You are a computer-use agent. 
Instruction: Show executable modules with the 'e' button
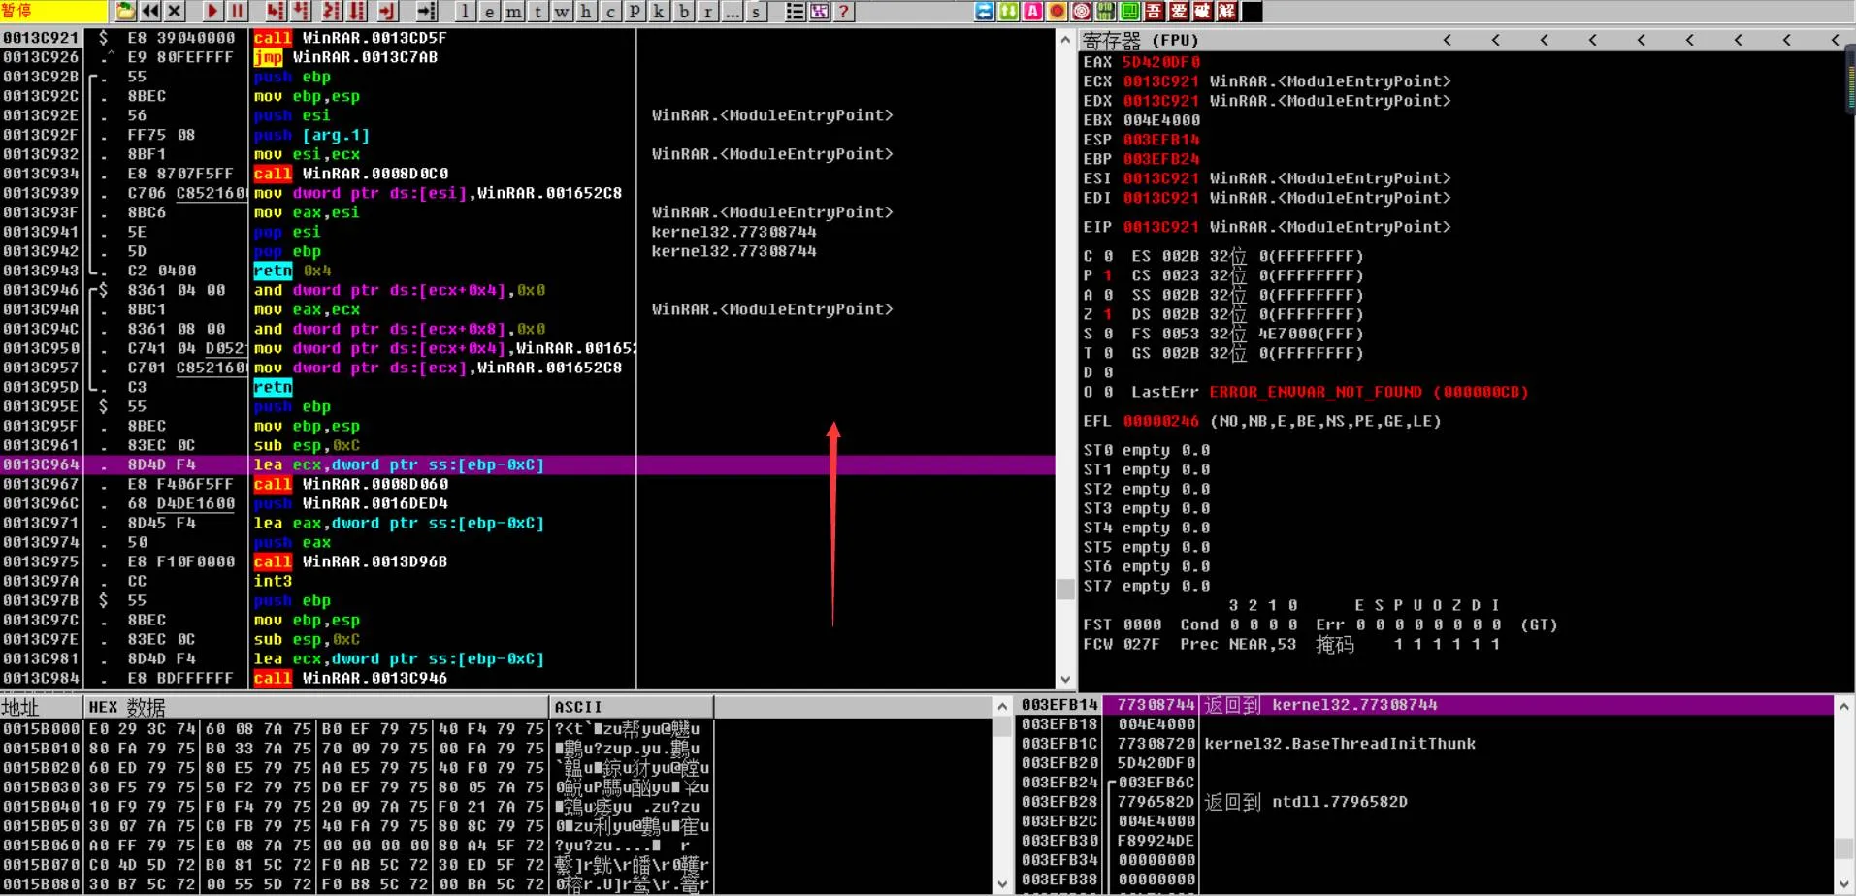pos(490,12)
